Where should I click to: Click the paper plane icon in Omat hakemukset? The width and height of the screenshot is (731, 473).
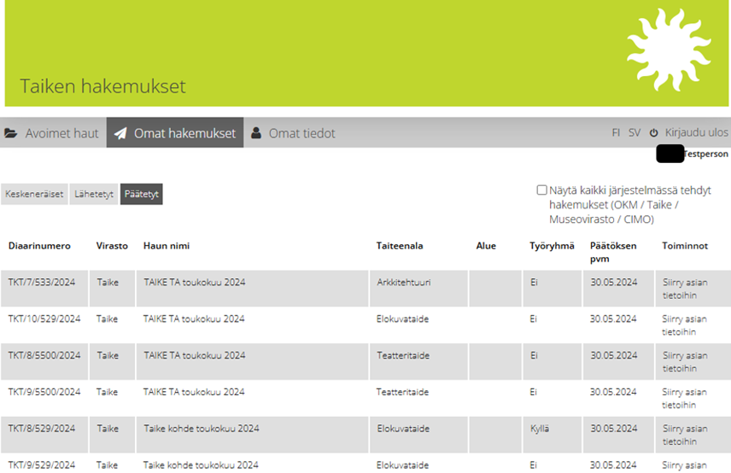[120, 134]
